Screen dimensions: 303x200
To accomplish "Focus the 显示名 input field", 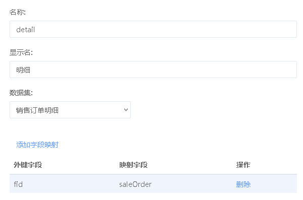I will tap(153, 70).
